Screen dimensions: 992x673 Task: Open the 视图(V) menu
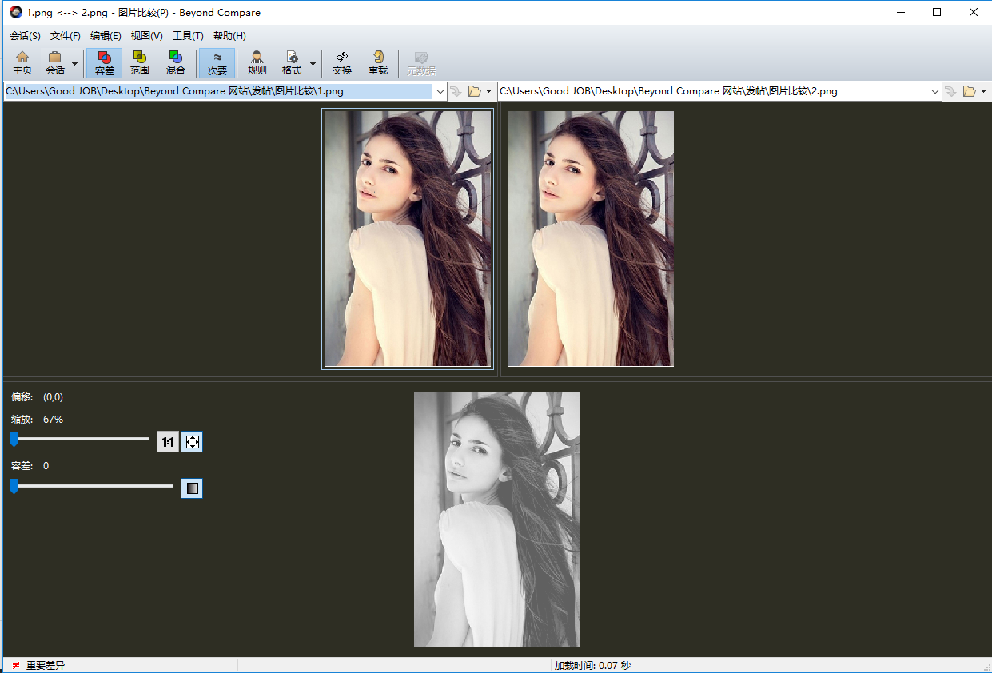click(x=146, y=36)
